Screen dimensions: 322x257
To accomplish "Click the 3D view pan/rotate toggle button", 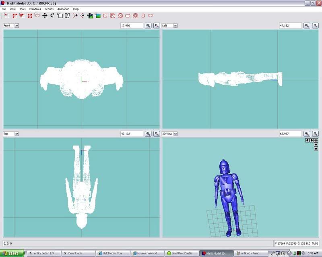I will tap(316, 140).
